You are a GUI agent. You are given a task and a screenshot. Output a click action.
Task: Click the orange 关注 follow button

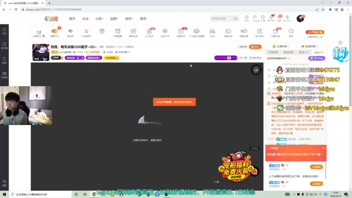click(x=255, y=47)
